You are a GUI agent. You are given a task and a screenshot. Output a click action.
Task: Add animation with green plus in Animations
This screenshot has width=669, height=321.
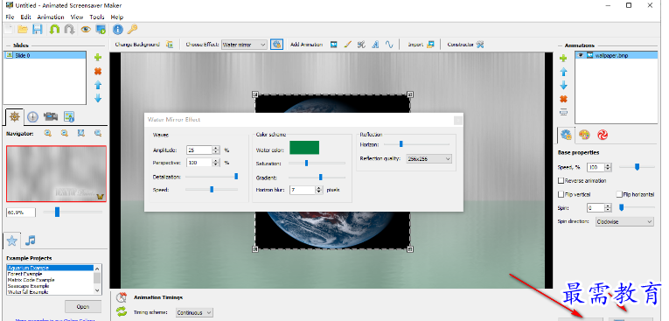click(563, 59)
